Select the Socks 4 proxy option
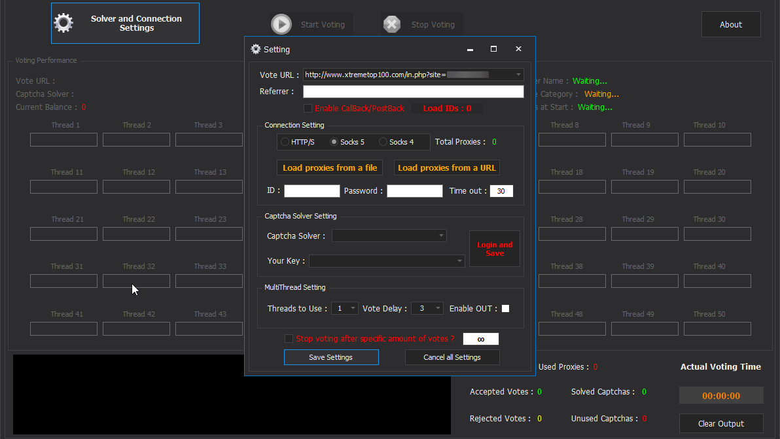This screenshot has height=439, width=780. 383,142
